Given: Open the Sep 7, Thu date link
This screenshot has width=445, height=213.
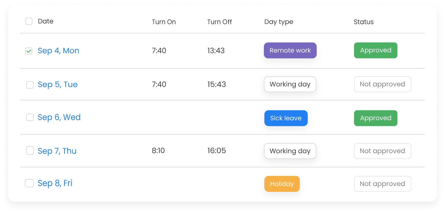Looking at the screenshot, I should (x=57, y=151).
